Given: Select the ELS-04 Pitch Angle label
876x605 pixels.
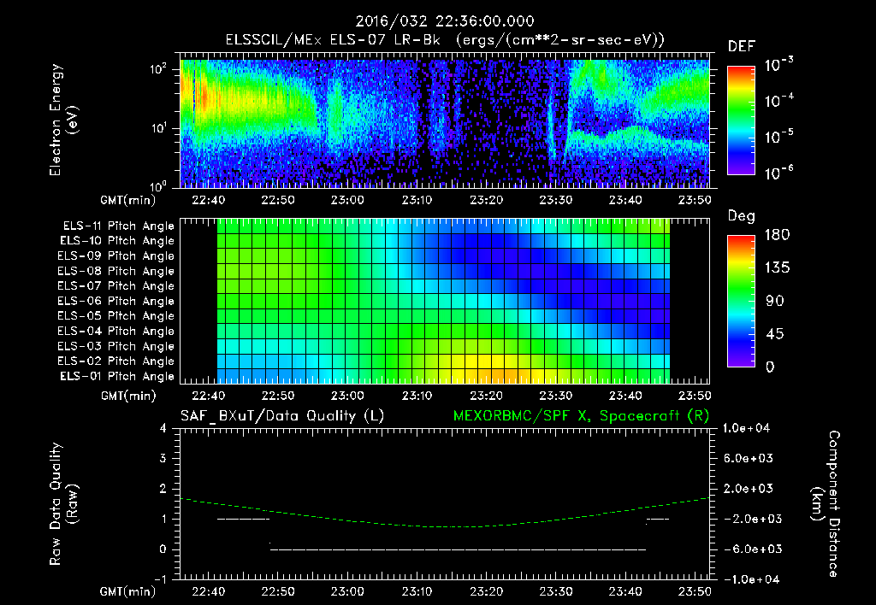Looking at the screenshot, I should click(x=115, y=331).
